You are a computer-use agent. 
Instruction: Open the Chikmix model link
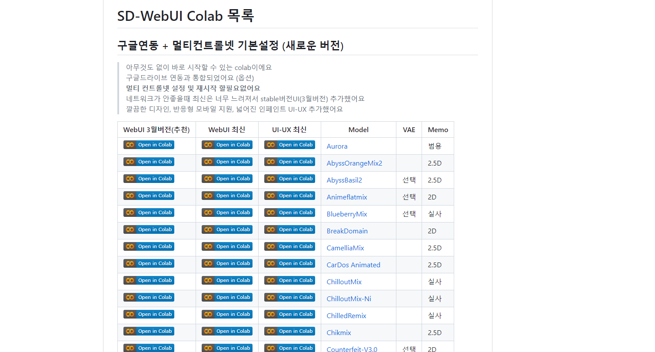click(339, 333)
